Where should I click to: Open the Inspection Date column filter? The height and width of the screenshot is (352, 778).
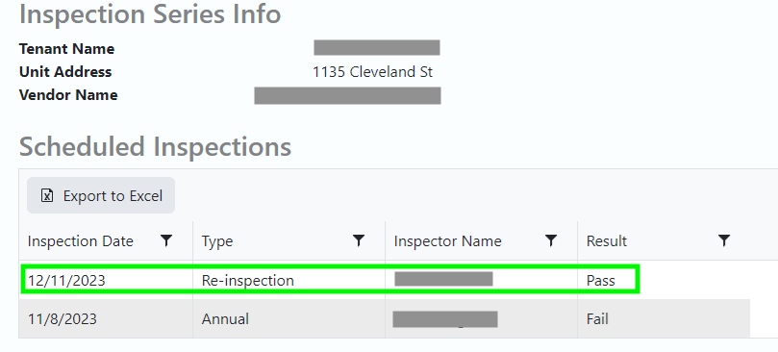tap(166, 240)
